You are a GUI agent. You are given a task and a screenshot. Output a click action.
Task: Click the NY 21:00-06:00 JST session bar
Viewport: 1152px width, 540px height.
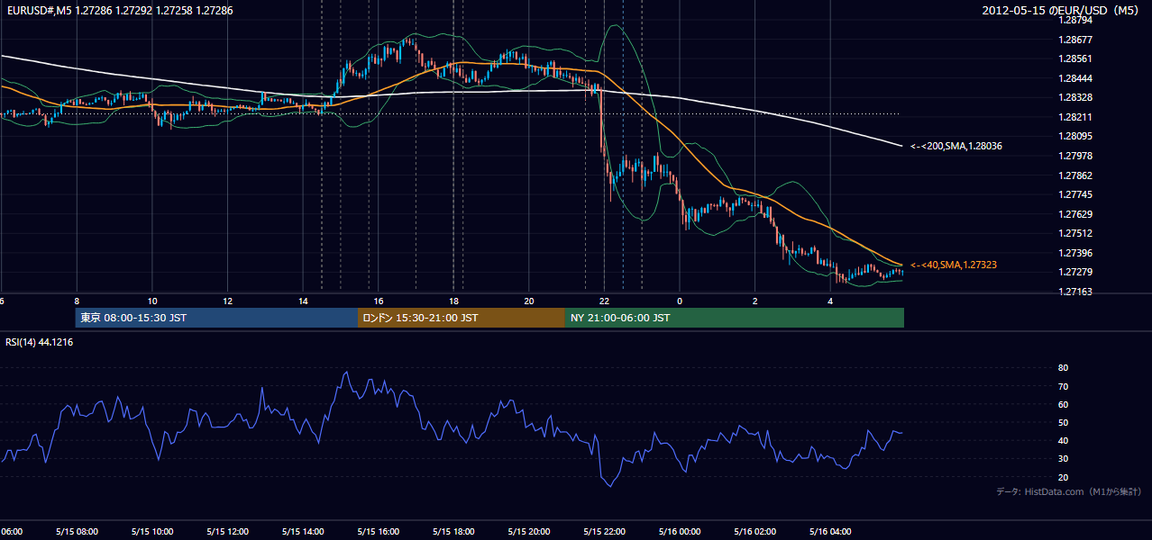coord(735,318)
